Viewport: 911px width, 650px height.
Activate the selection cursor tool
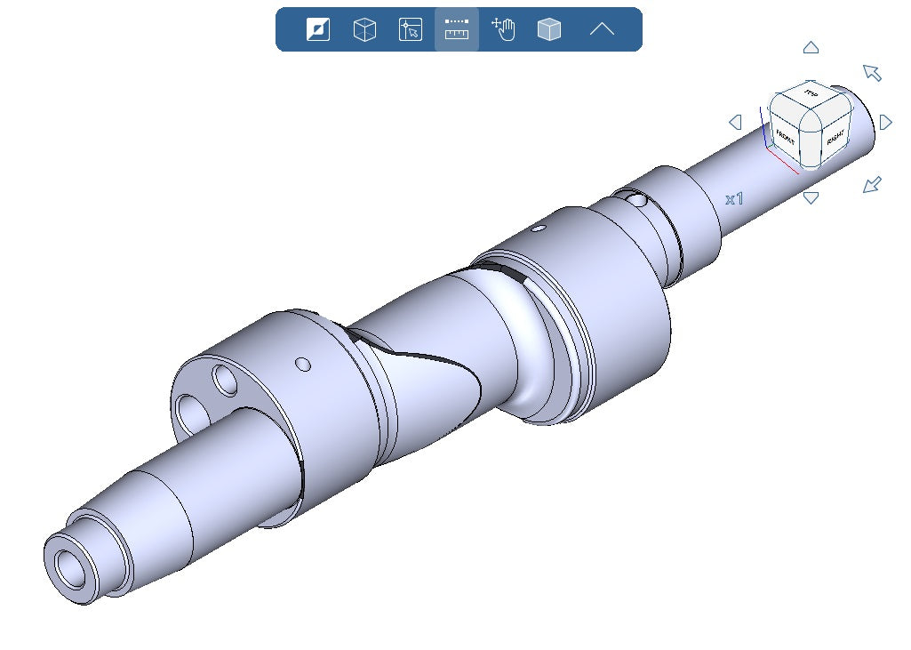point(411,30)
